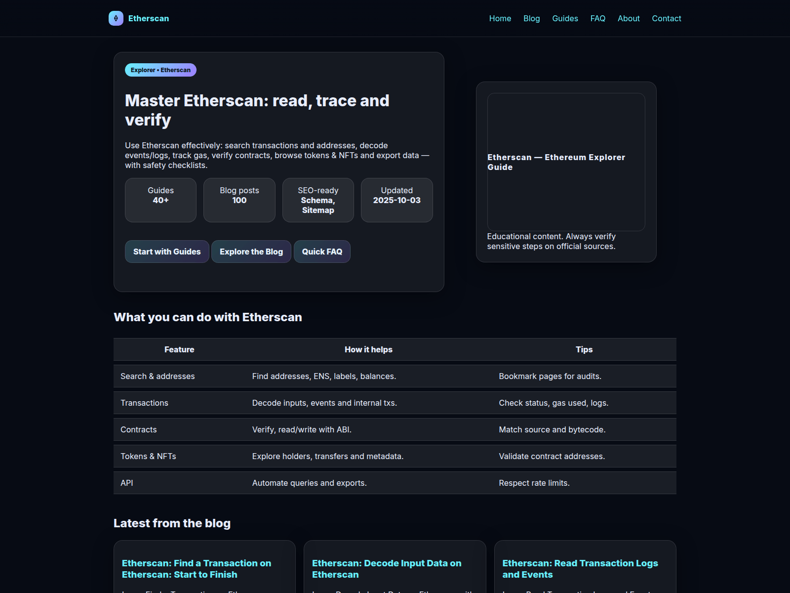Open the Home nav item
The height and width of the screenshot is (593, 790).
click(x=500, y=18)
